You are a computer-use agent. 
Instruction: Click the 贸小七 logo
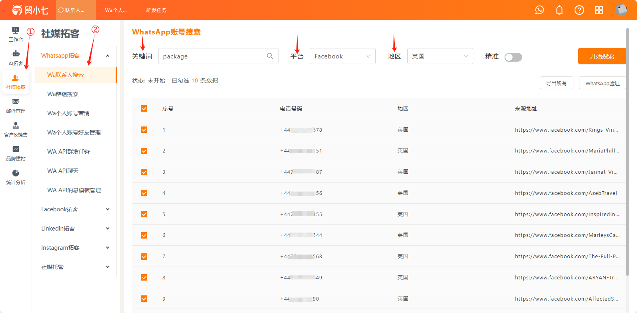pyautogui.click(x=30, y=10)
